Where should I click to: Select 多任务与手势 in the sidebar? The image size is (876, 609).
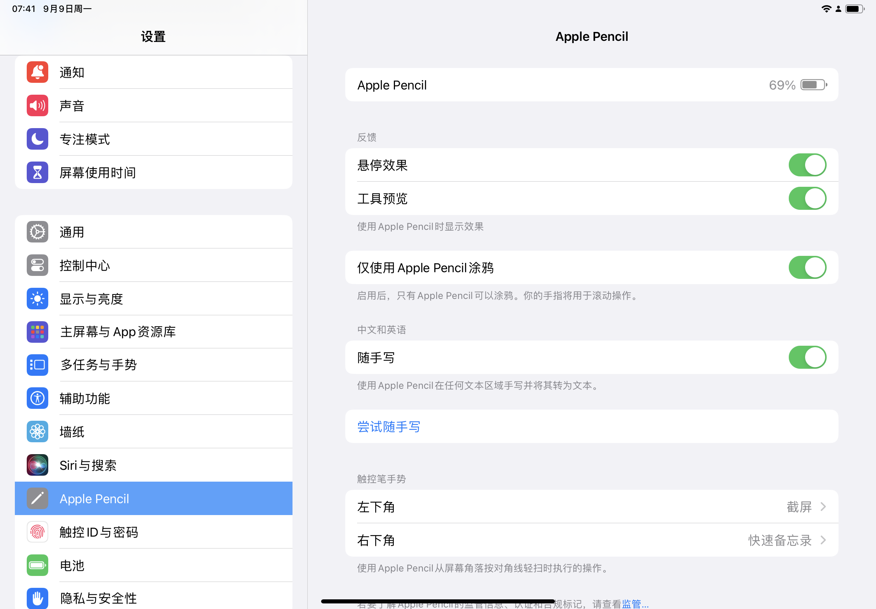(98, 365)
